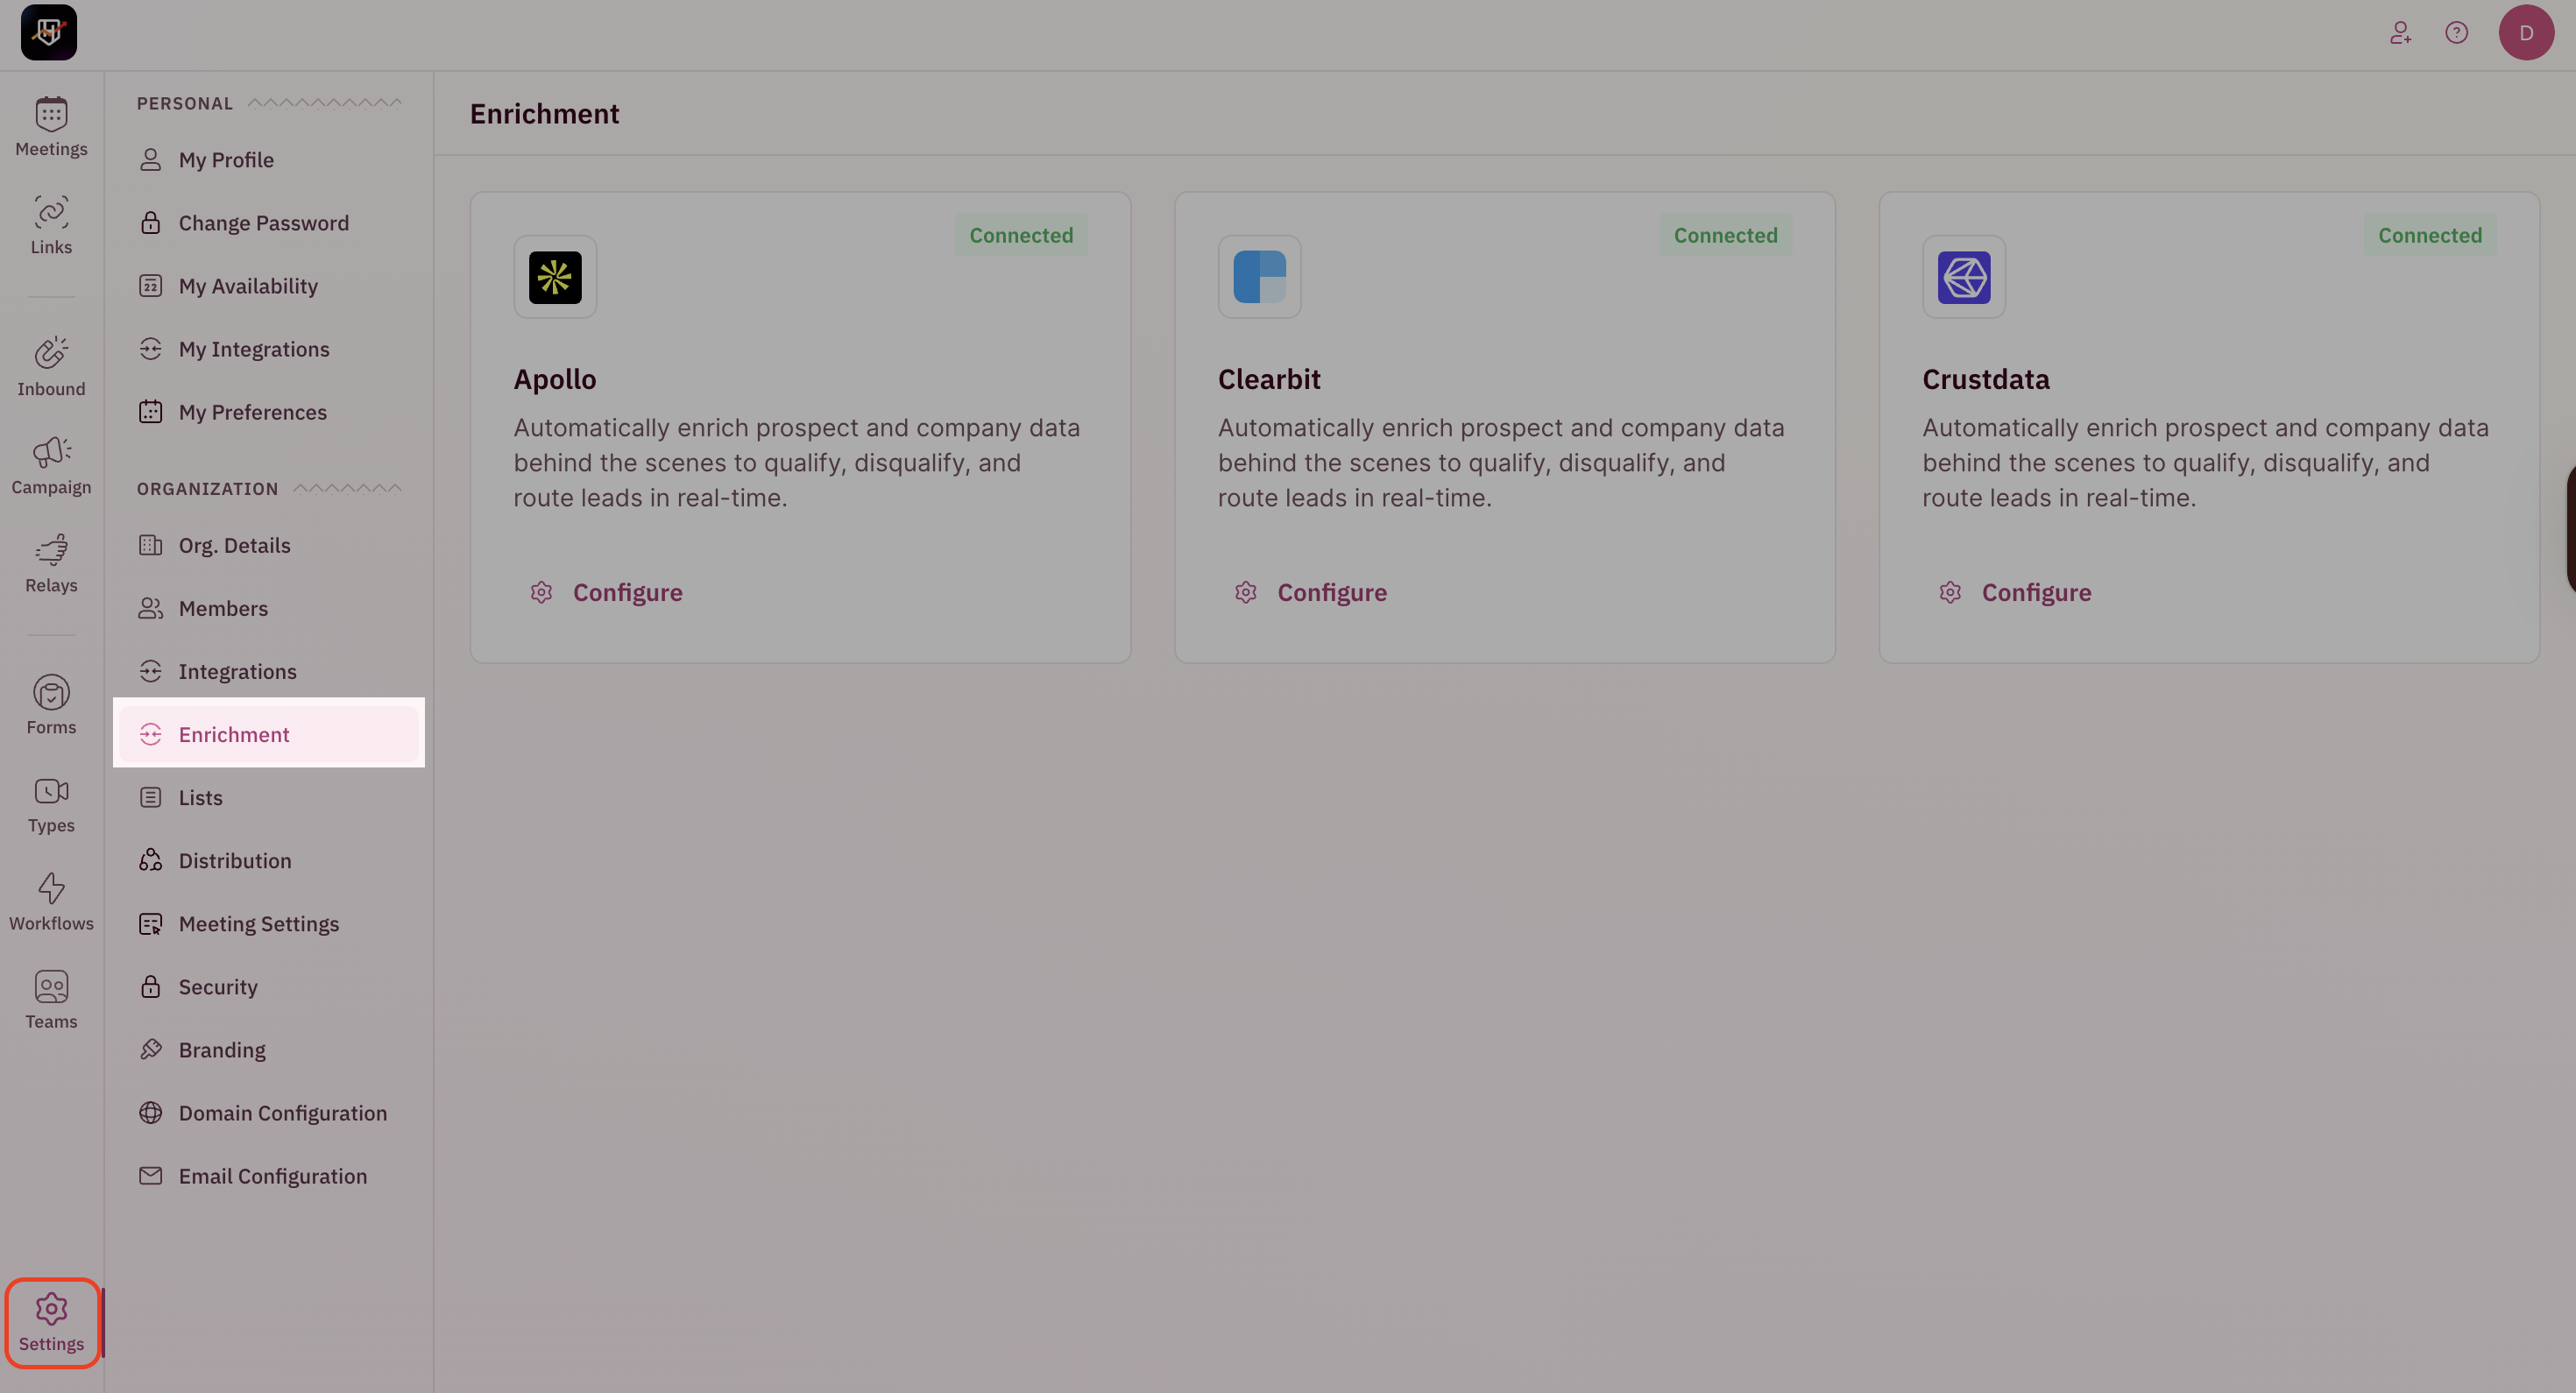
Task: Configure the Clearbit integration
Action: [x=1311, y=592]
